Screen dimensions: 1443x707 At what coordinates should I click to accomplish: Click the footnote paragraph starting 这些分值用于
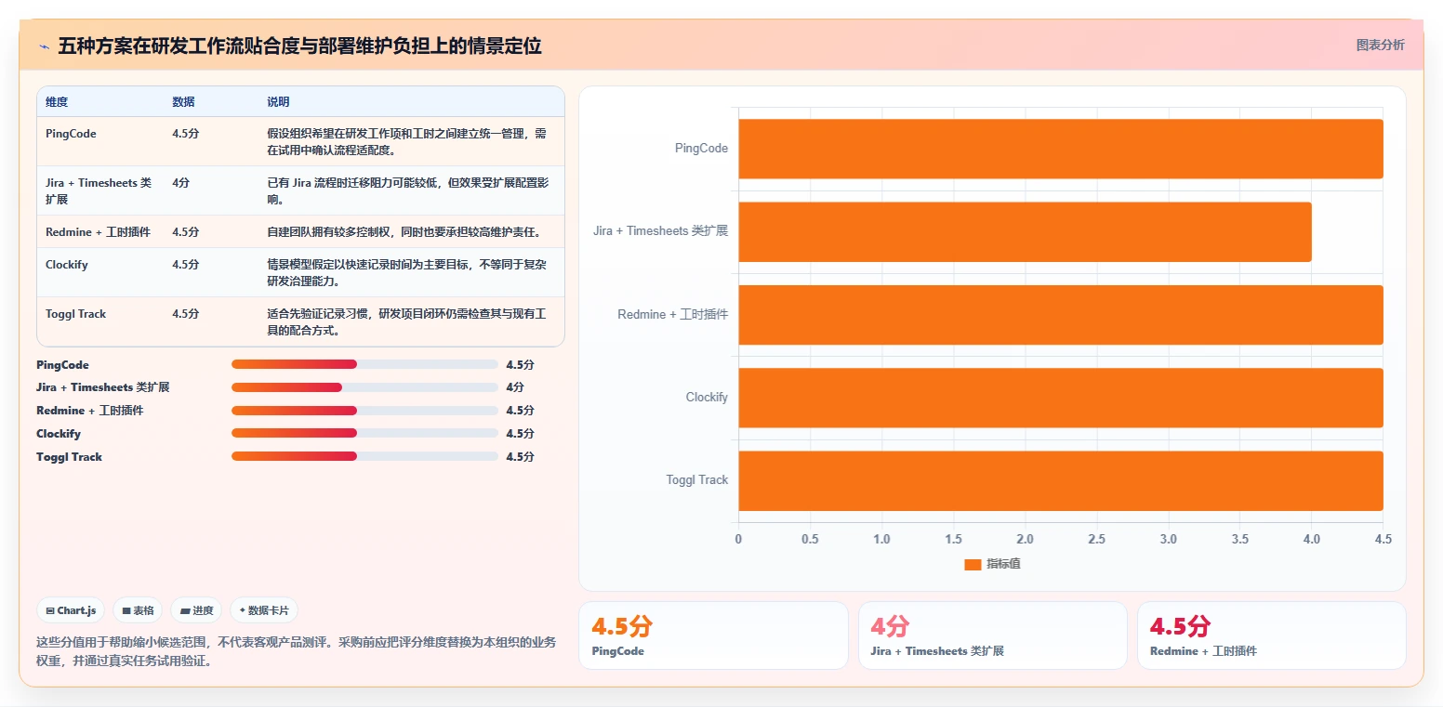click(296, 652)
